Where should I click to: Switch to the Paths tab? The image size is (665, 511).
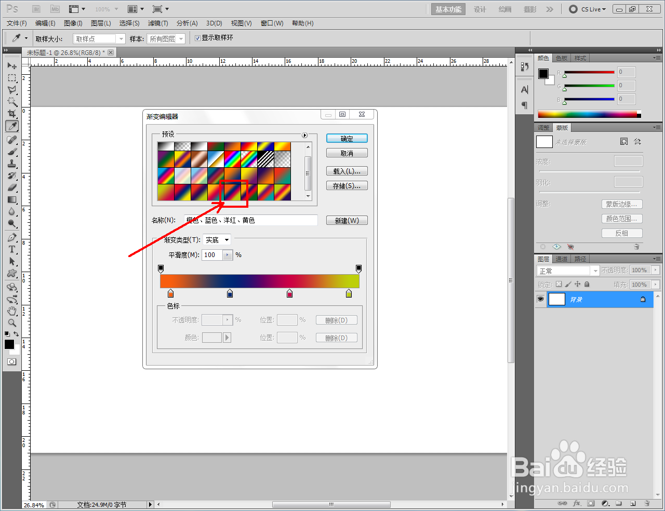[x=580, y=259]
